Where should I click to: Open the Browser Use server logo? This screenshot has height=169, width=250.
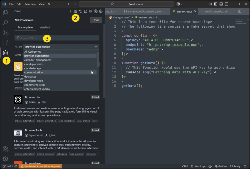pos(18,99)
